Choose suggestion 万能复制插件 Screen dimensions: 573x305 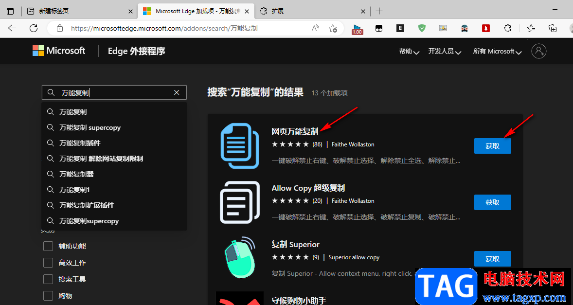point(114,143)
